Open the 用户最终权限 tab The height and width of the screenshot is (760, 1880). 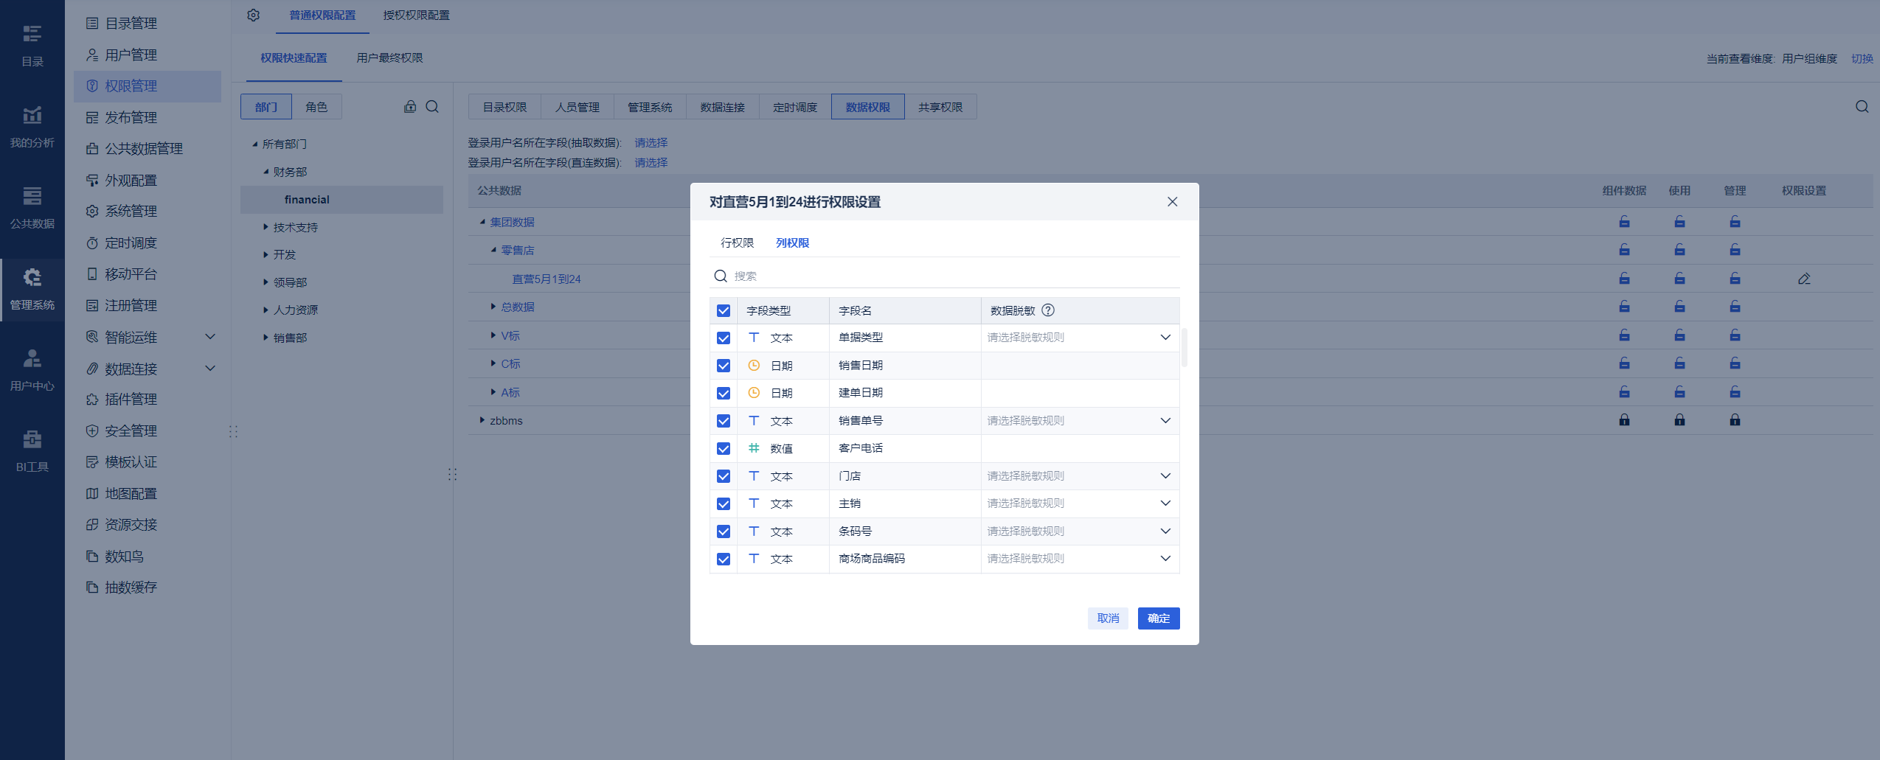click(389, 57)
